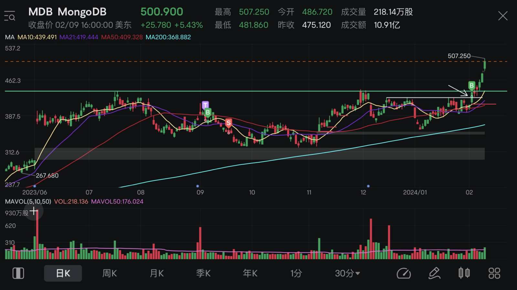Select the pencil drawing tool
Screen dimensions: 517x290
(434, 273)
